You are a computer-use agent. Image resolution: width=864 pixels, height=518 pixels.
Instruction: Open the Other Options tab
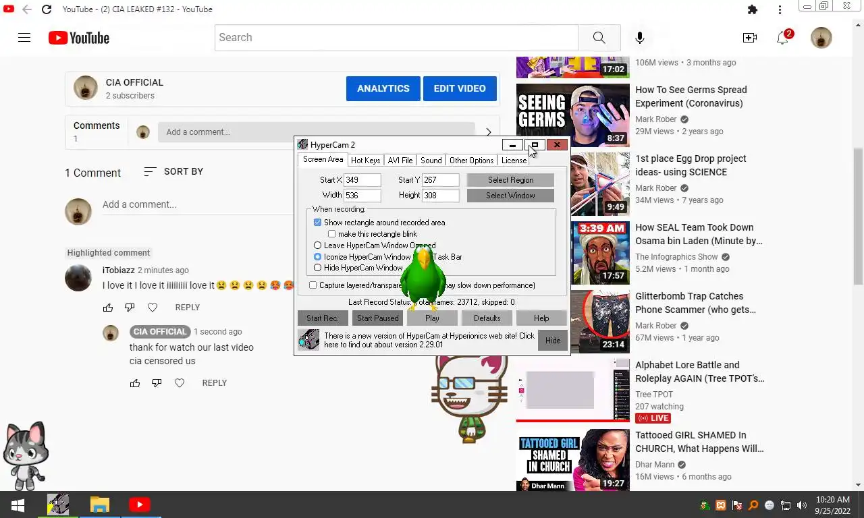471,161
